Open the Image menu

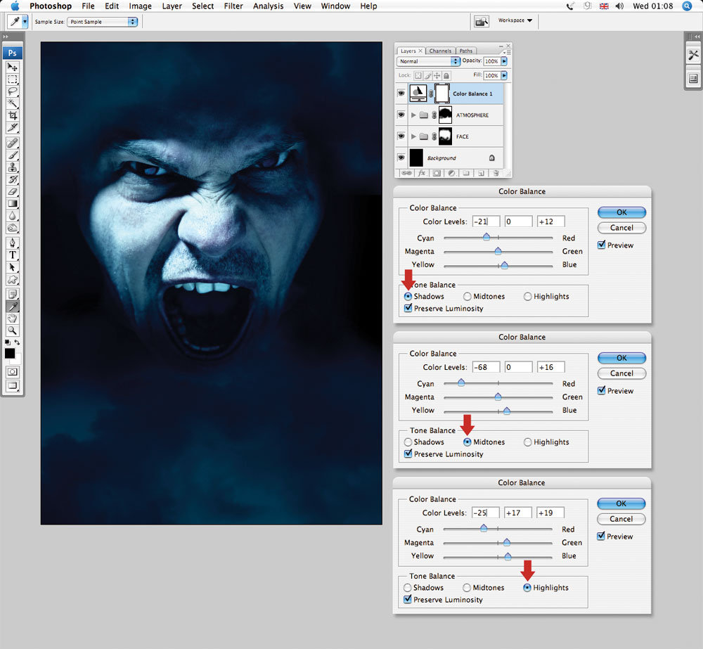point(141,6)
